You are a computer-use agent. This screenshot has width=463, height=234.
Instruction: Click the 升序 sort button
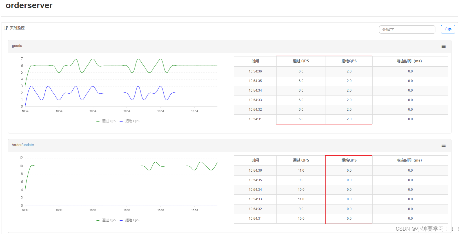pos(448,29)
